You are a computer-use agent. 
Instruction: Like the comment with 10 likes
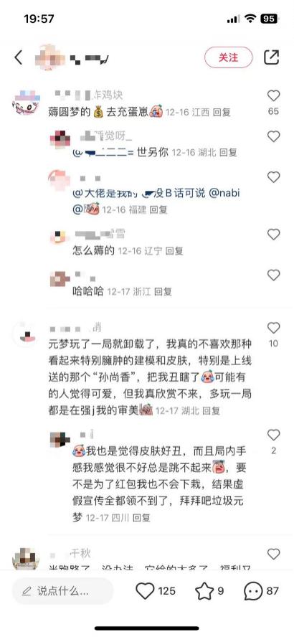pos(274,328)
